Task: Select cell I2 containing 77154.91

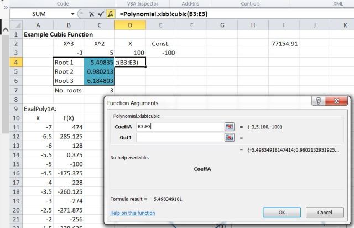Action: click(x=283, y=43)
